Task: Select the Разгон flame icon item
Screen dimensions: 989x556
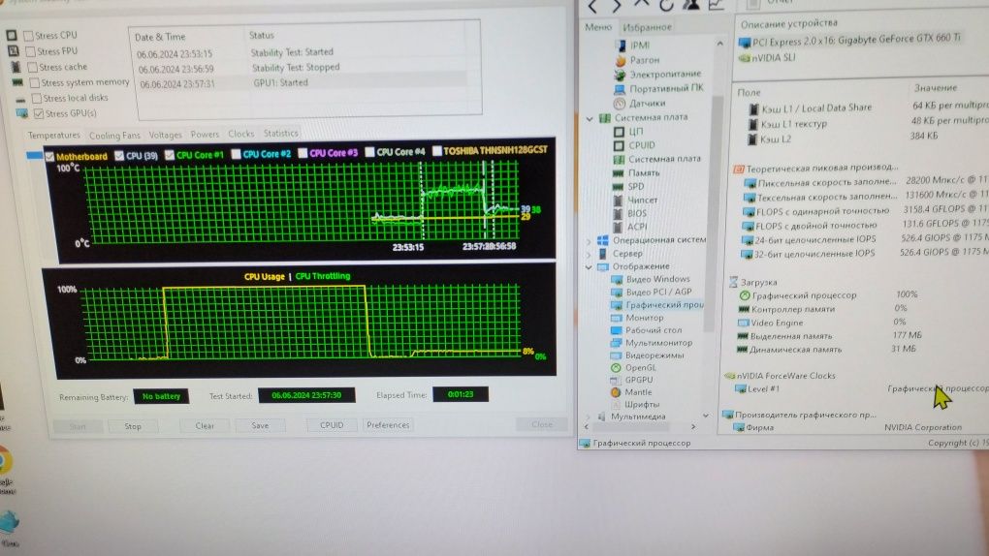Action: pos(621,60)
